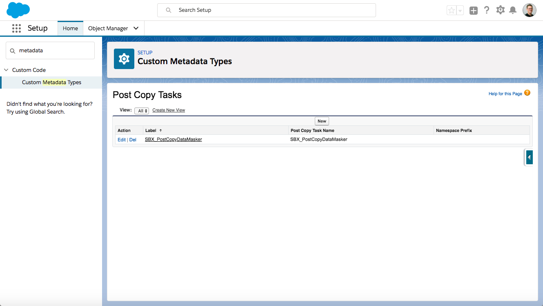Click the New button

pos(322,121)
